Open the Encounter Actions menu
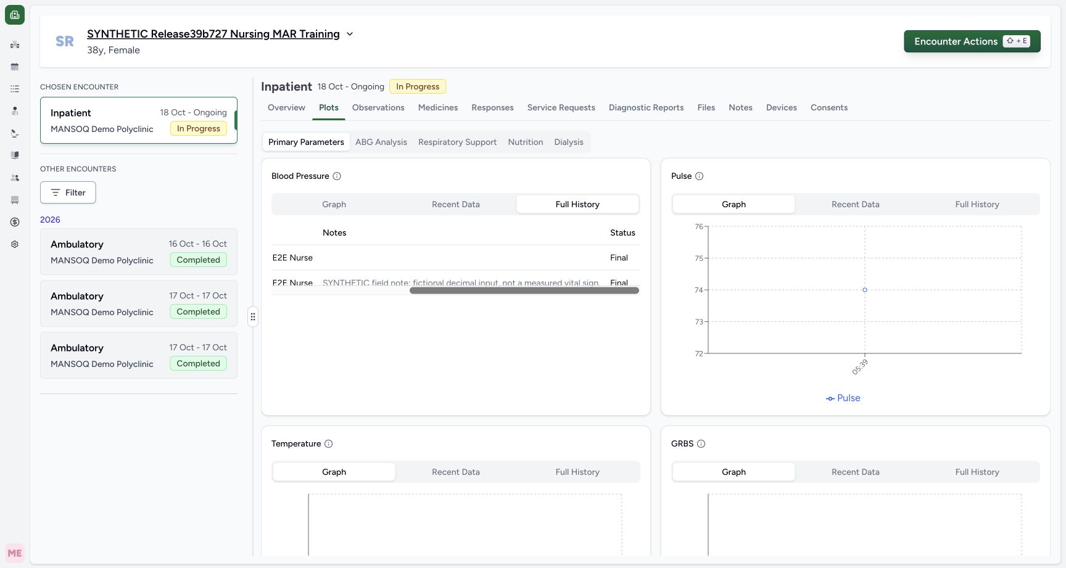The height and width of the screenshot is (568, 1066). [972, 41]
